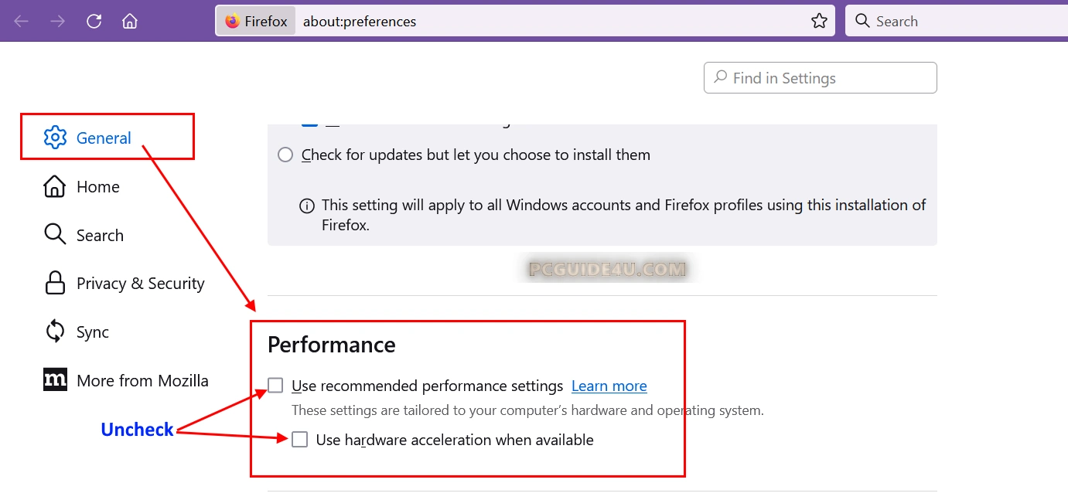The width and height of the screenshot is (1068, 500).
Task: Click the browser back arrow
Action: [x=21, y=21]
